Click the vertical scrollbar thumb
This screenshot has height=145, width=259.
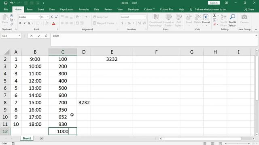(x=257, y=78)
